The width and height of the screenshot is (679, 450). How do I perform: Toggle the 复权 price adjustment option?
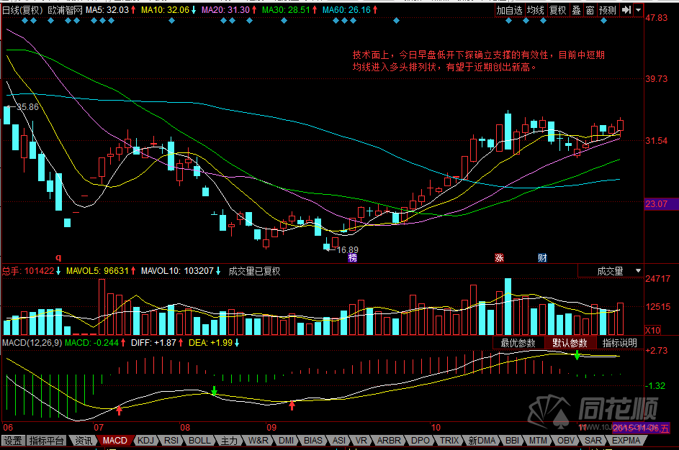click(558, 10)
